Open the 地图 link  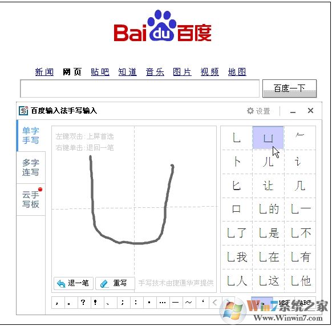237,72
